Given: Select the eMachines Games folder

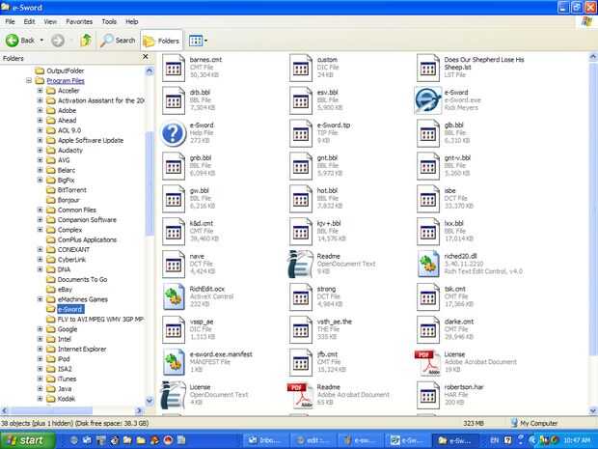Looking at the screenshot, I should pyautogui.click(x=82, y=299).
